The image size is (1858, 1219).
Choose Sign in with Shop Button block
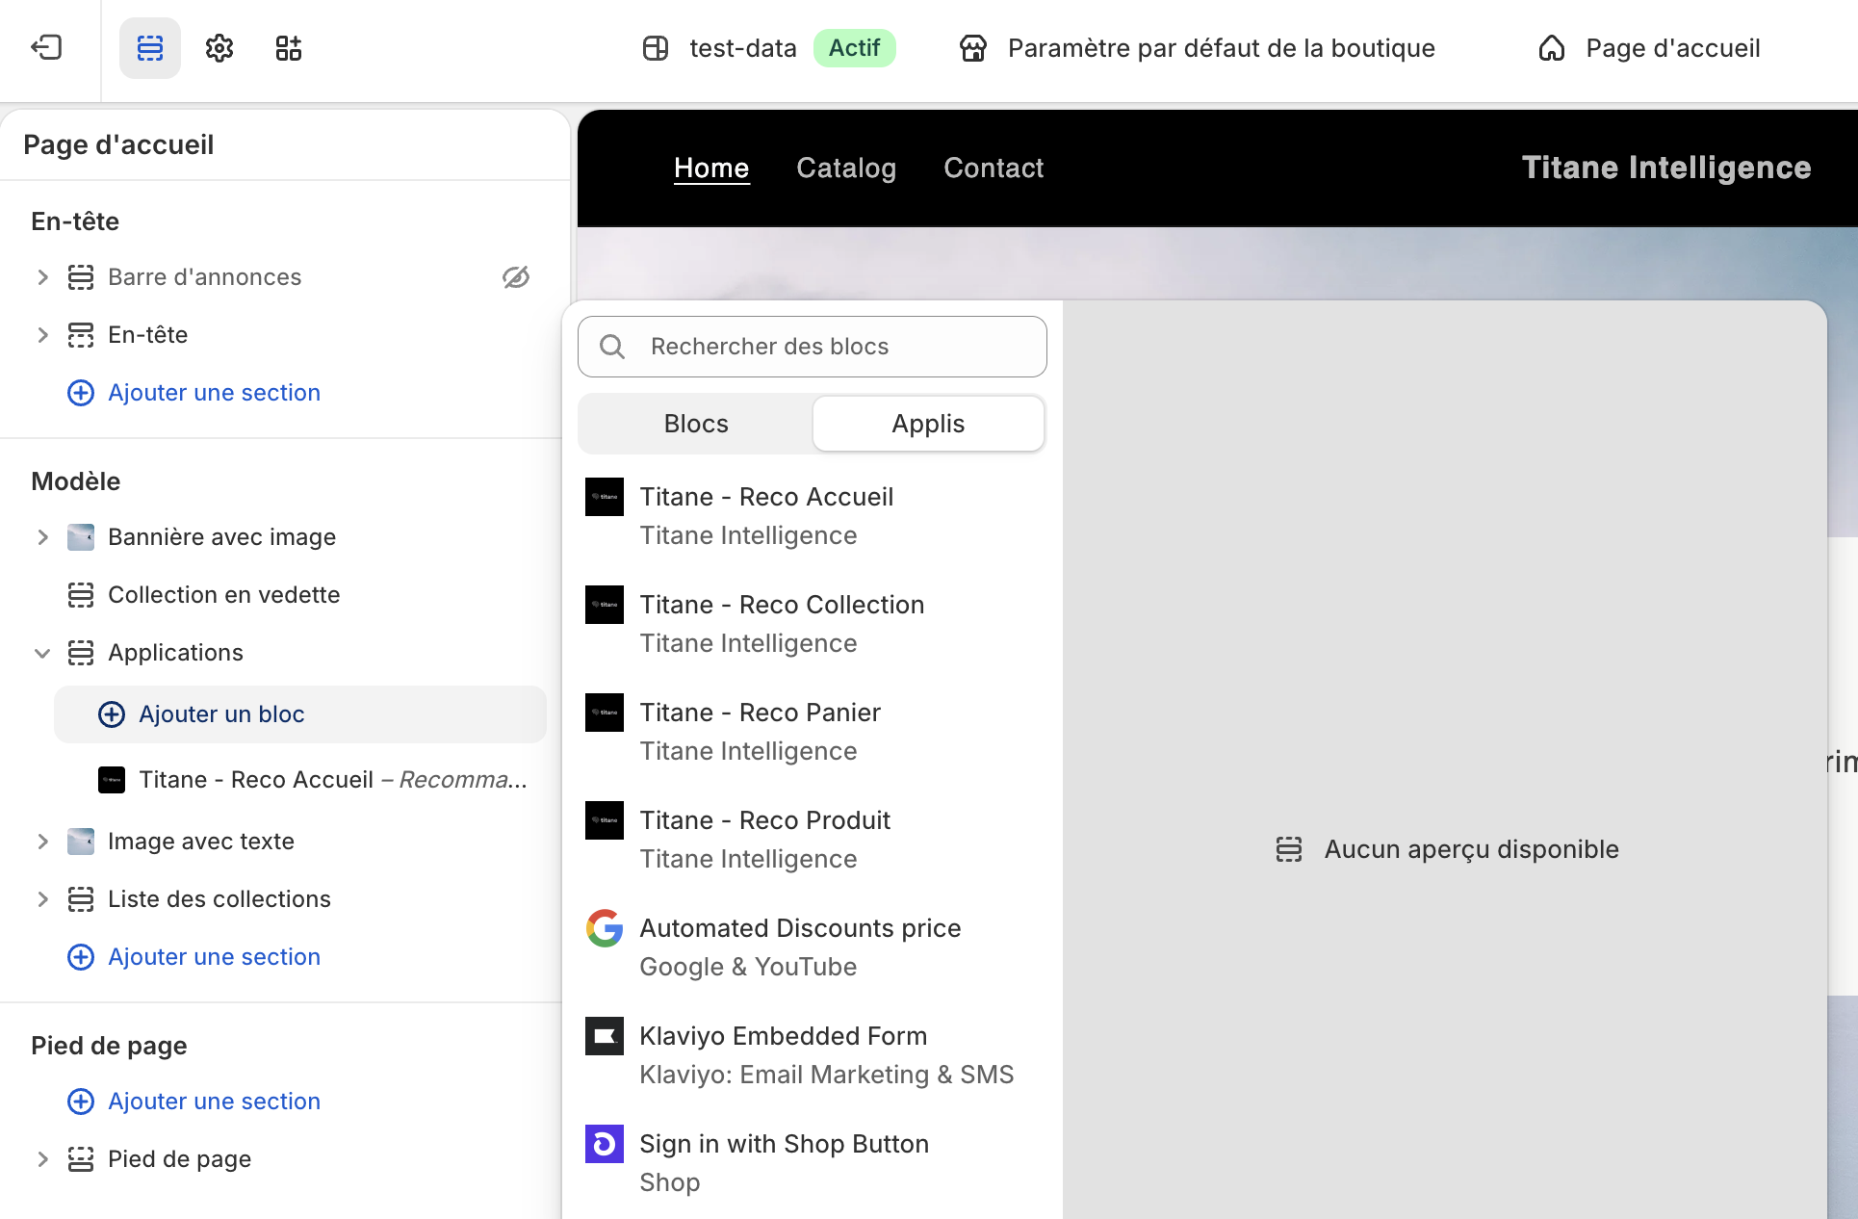click(x=813, y=1163)
